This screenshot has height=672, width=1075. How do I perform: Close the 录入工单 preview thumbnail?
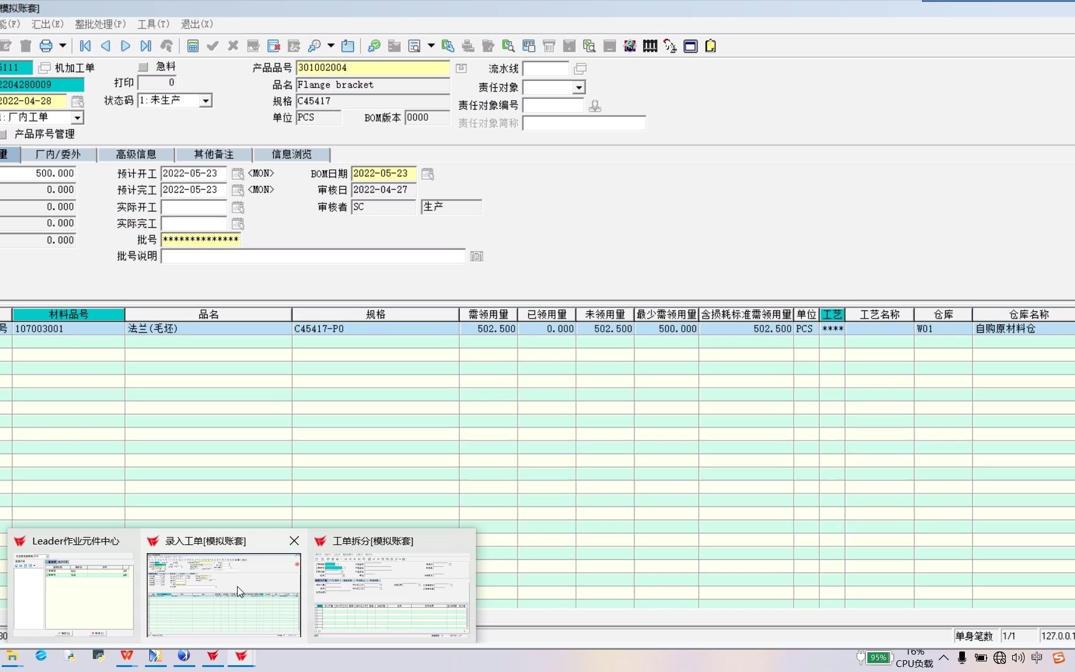pyautogui.click(x=294, y=541)
